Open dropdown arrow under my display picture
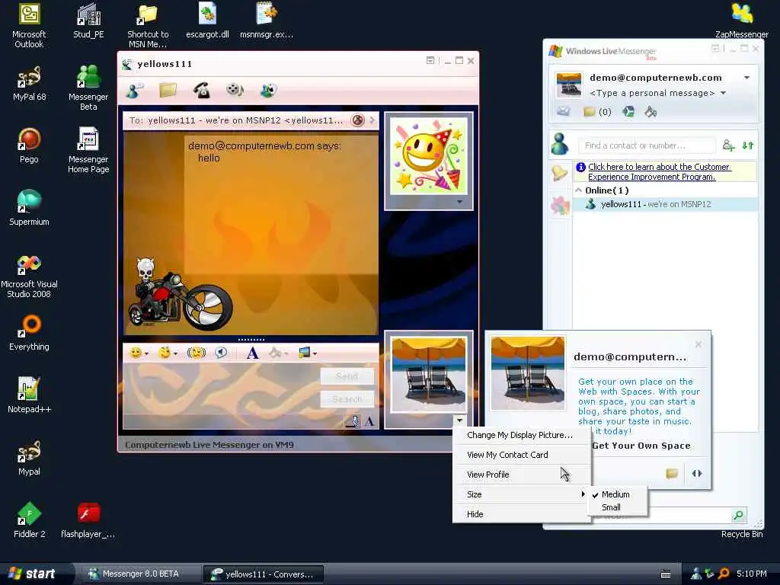 point(459,420)
